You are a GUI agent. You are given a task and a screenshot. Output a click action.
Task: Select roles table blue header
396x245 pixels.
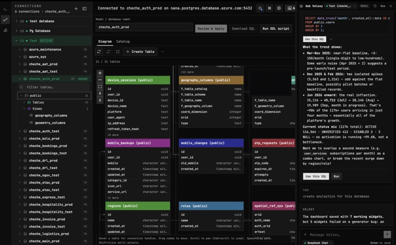point(211,206)
